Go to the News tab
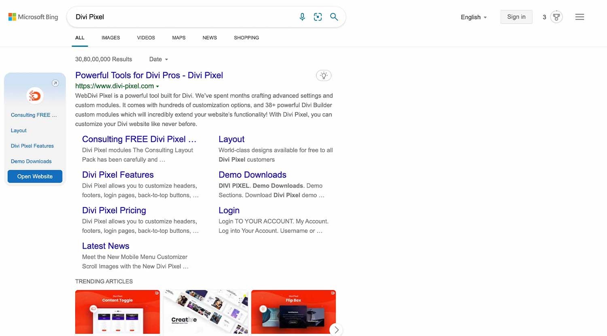The width and height of the screenshot is (607, 336). (x=210, y=38)
